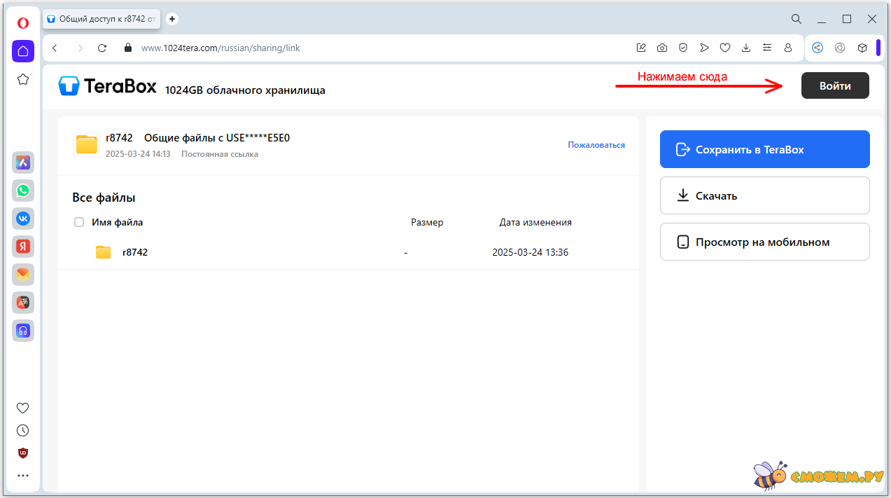Image resolution: width=891 pixels, height=498 pixels.
Task: Click the Постоянная ссылка label
Action: click(220, 154)
